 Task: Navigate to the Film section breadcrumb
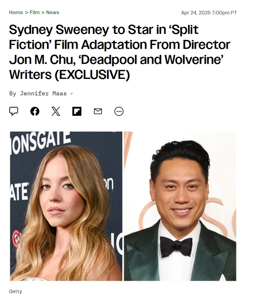click(x=35, y=12)
